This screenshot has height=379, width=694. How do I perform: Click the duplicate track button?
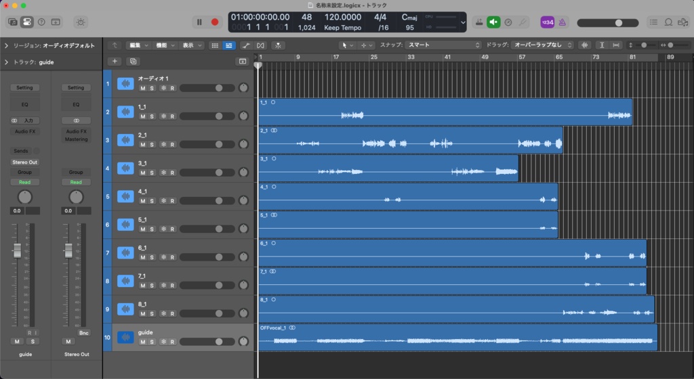[134, 62]
